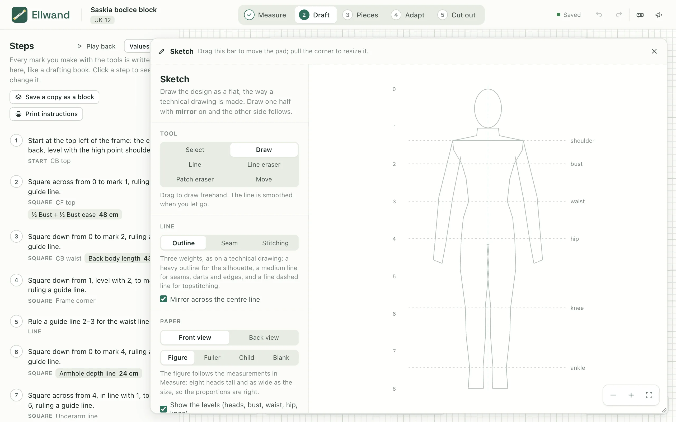Image resolution: width=676 pixels, height=422 pixels.
Task: Toggle Mirror across the centre line checkbox
Action: (163, 299)
